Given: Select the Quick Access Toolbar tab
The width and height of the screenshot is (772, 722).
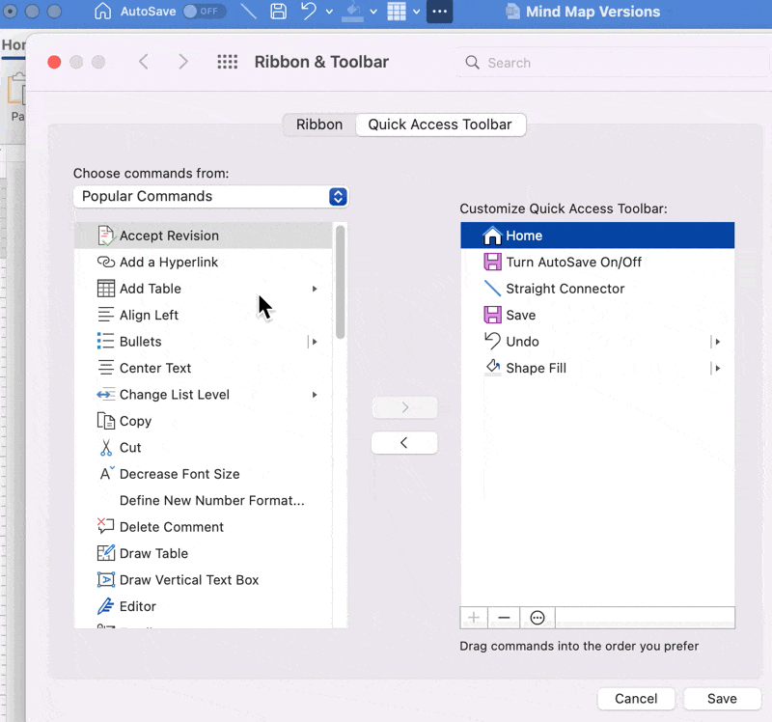Looking at the screenshot, I should [440, 125].
